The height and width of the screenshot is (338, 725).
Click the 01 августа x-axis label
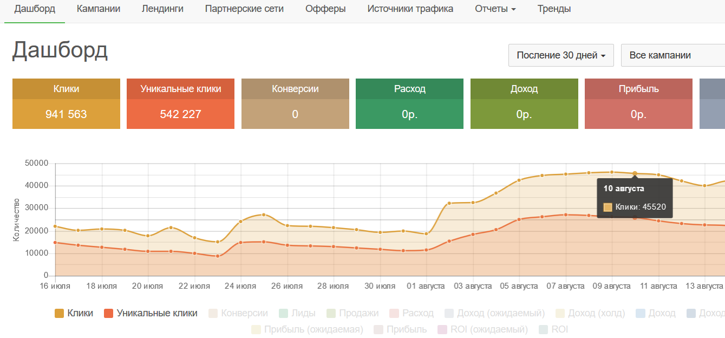pos(426,286)
